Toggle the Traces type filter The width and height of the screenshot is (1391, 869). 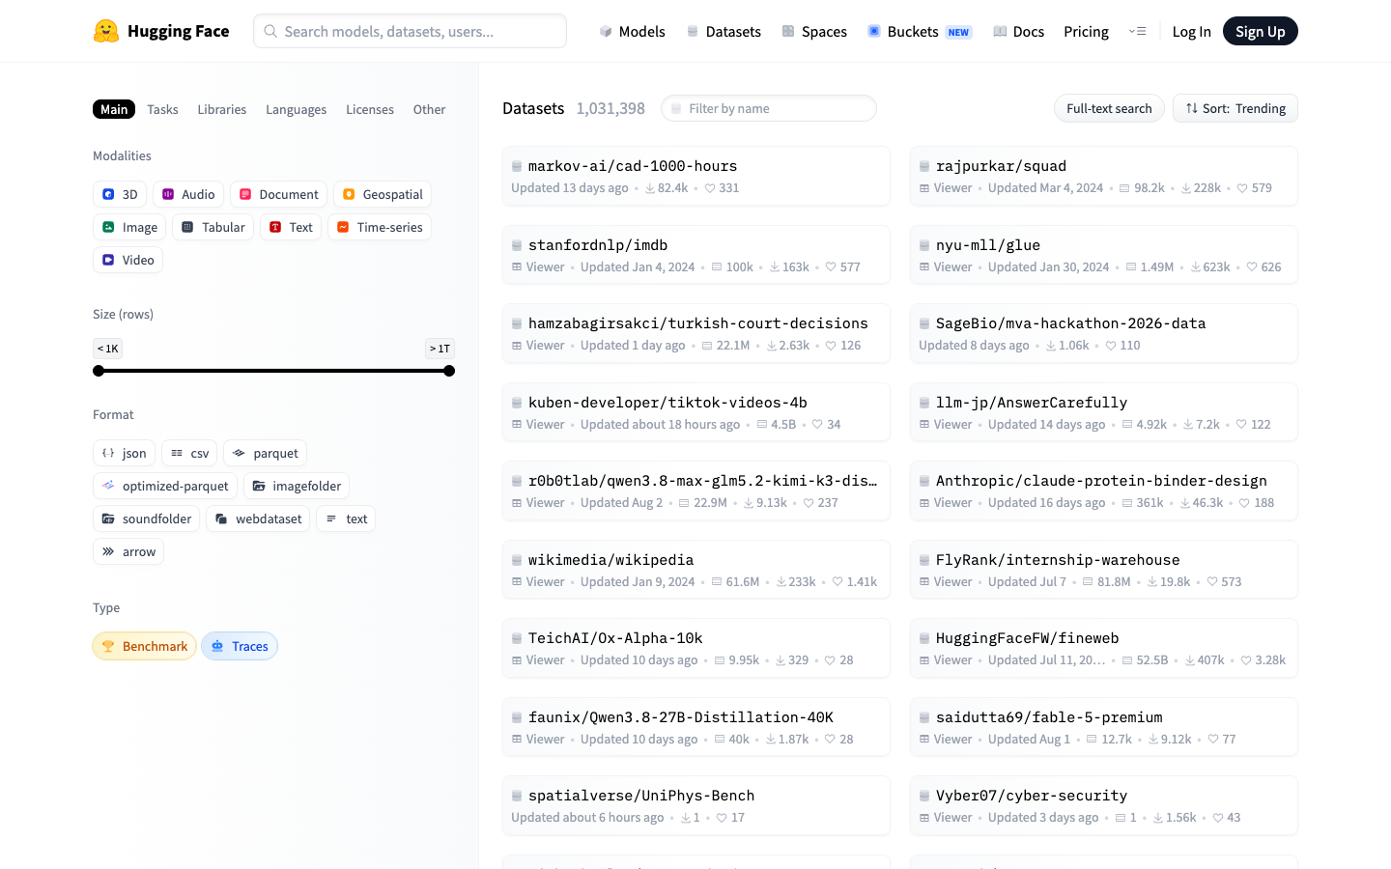(240, 646)
